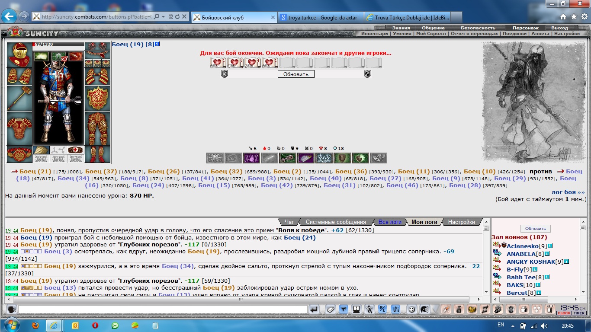Click the EN language indicator in taskbar

point(501,325)
